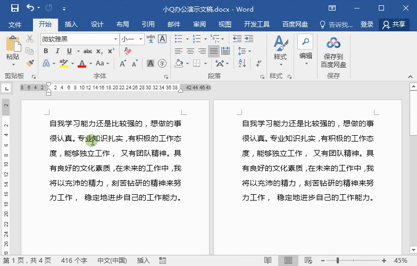Copy selection with the copy icon

click(30, 51)
